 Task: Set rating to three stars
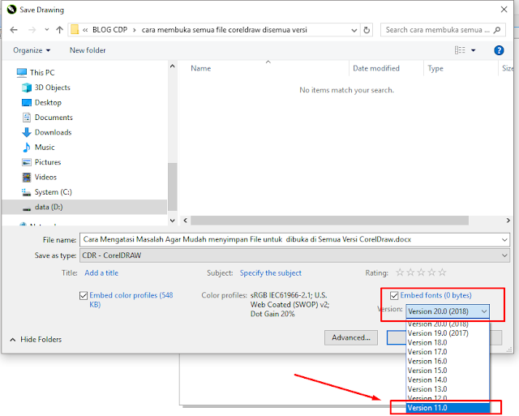[421, 272]
